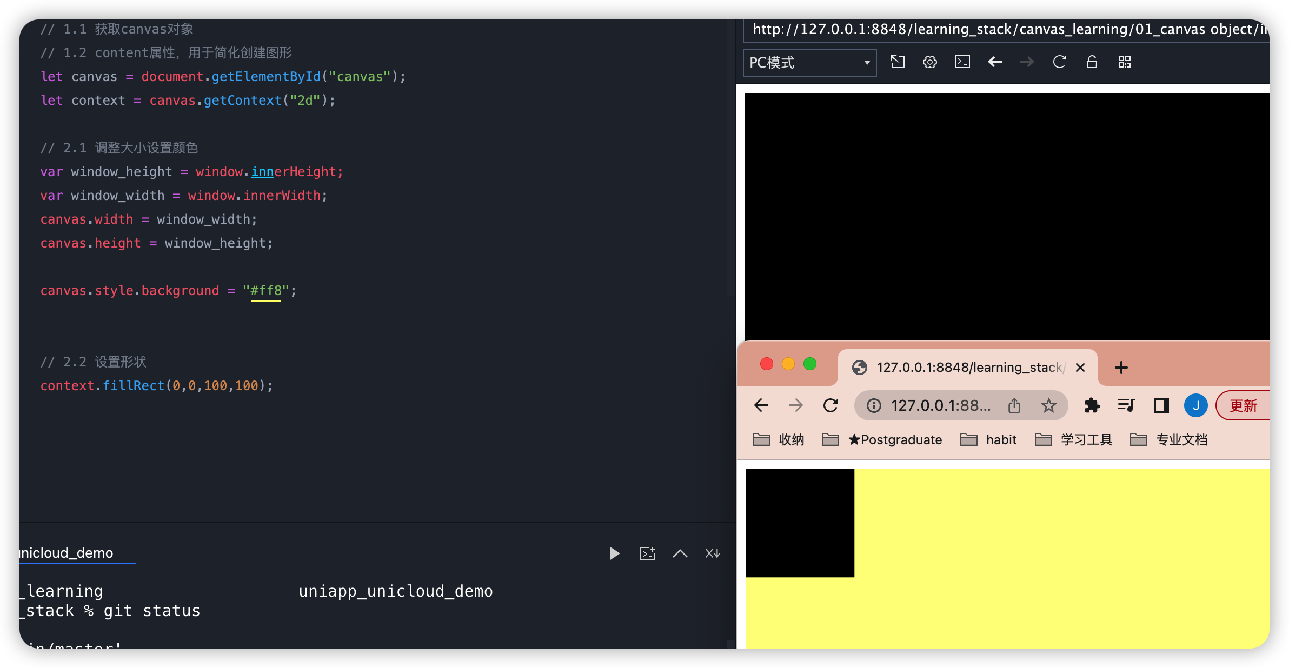The image size is (1289, 668).
Task: Go back in the built-in preview browser
Action: pyautogui.click(x=995, y=62)
